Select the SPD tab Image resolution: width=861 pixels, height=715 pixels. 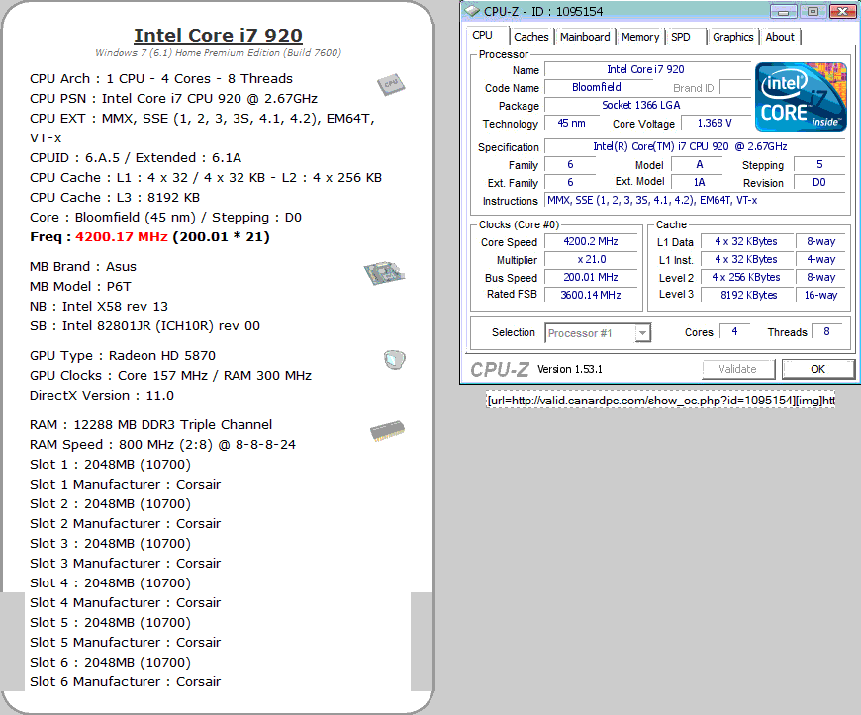click(x=680, y=37)
